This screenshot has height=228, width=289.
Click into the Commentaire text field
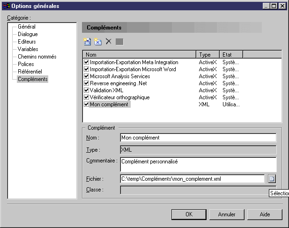(x=198, y=164)
